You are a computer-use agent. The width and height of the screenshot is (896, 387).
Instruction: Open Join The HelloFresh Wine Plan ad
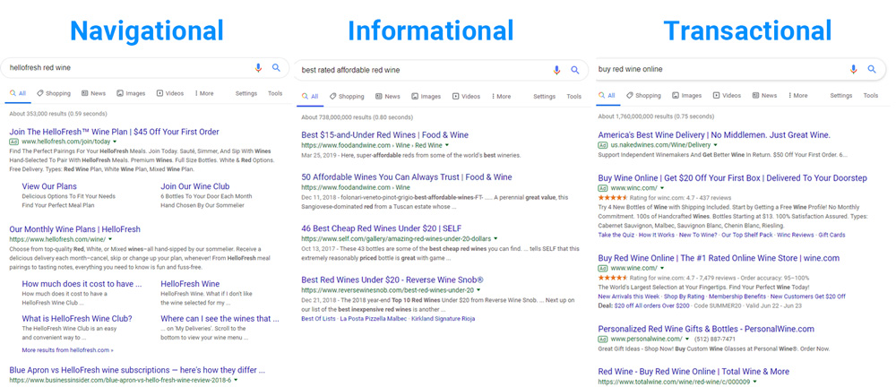115,132
